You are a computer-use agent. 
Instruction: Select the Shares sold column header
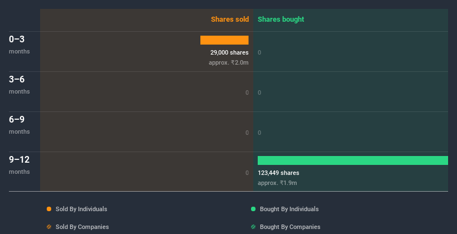(x=229, y=19)
